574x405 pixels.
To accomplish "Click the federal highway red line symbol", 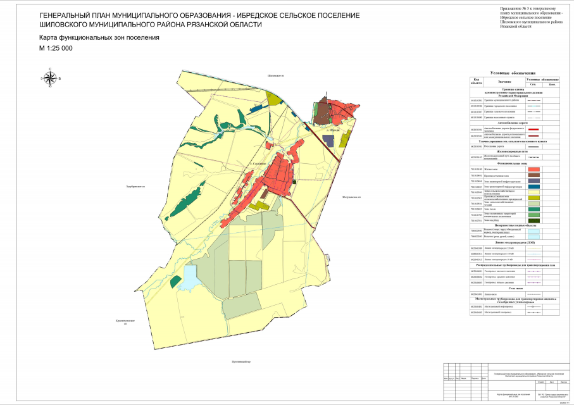I will pyautogui.click(x=533, y=128).
